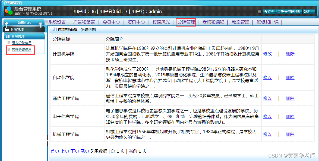Click 删除 for 机械工程学院 row
319x161 pixels.
pos(290,134)
